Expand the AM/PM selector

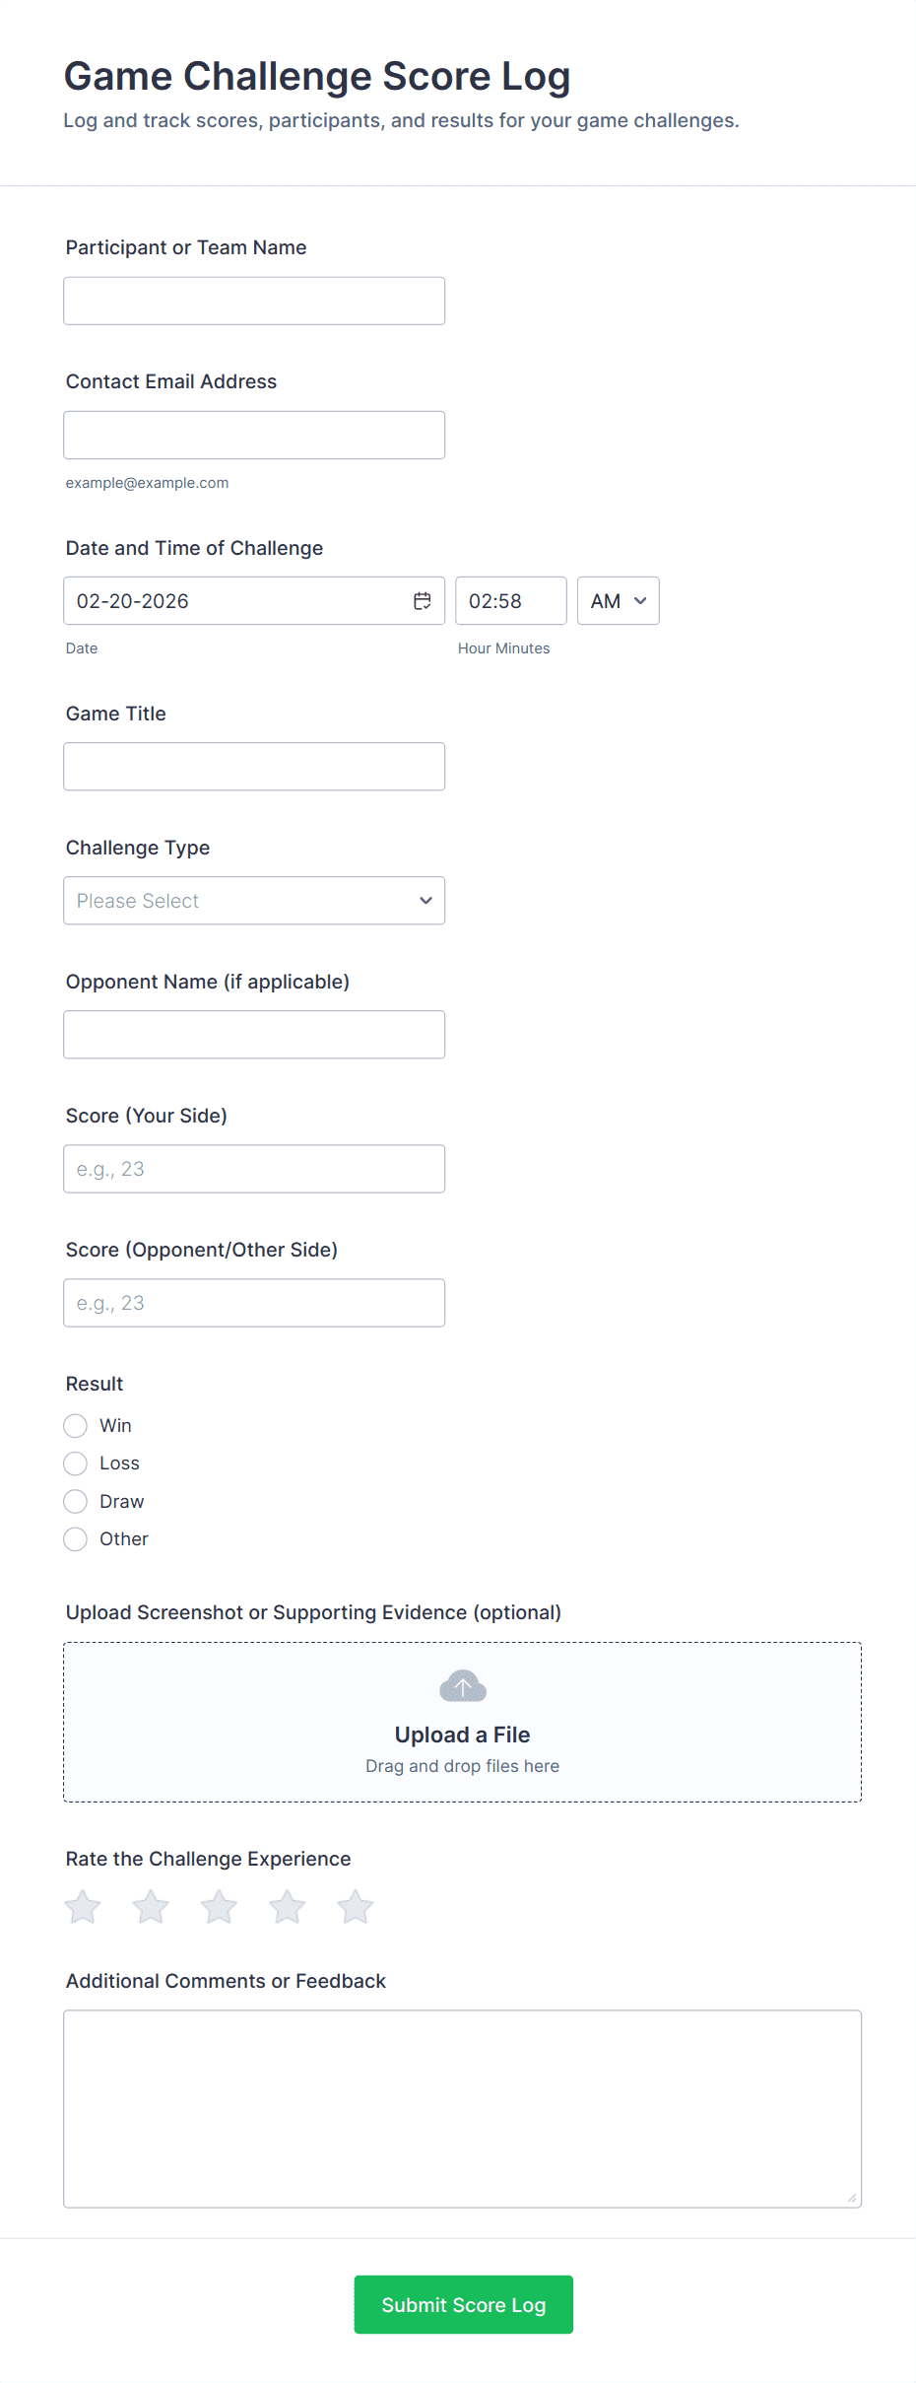pos(618,601)
